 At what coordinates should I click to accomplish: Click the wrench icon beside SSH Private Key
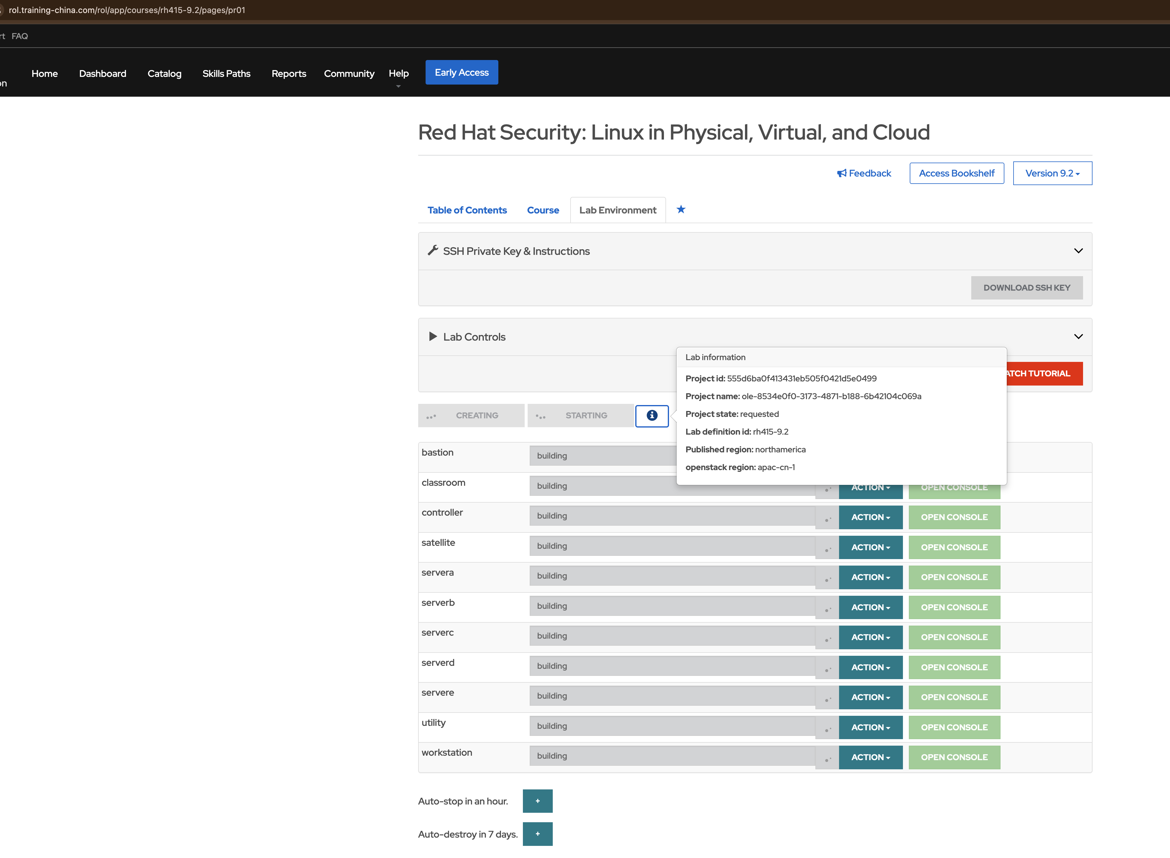coord(432,251)
